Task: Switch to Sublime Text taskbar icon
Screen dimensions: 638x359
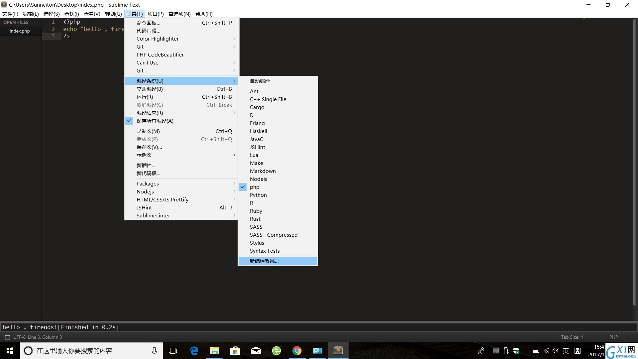Action: (338, 351)
